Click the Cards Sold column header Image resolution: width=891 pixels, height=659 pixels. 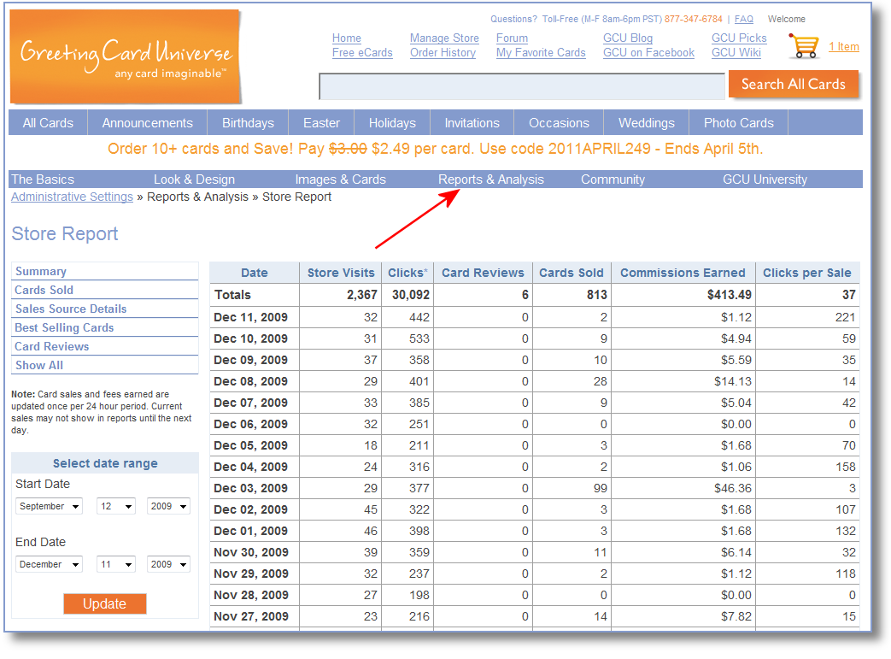pos(572,273)
